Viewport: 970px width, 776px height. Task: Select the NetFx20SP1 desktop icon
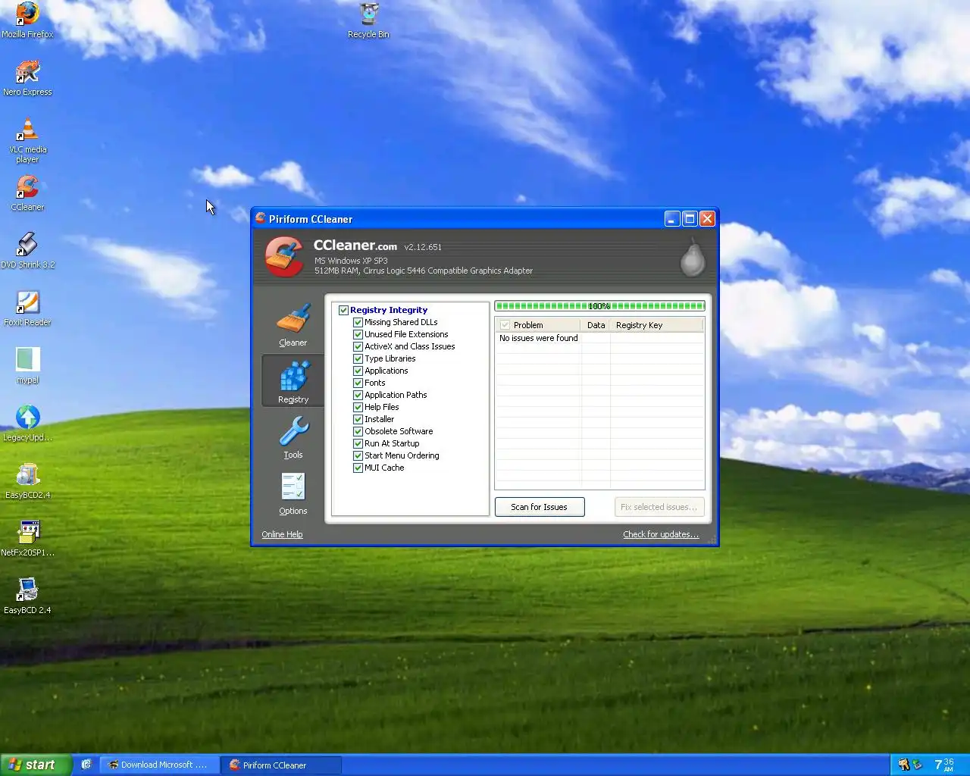tap(27, 539)
